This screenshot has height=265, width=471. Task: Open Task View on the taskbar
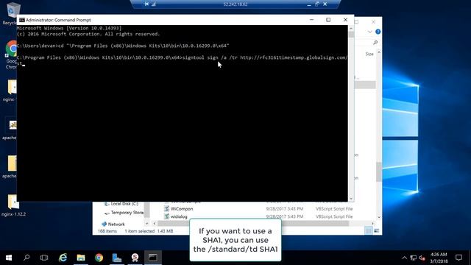[44, 258]
